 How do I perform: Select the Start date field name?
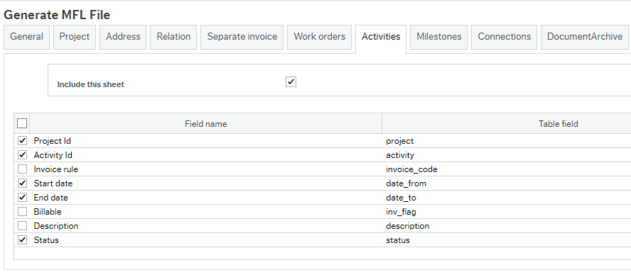point(53,183)
